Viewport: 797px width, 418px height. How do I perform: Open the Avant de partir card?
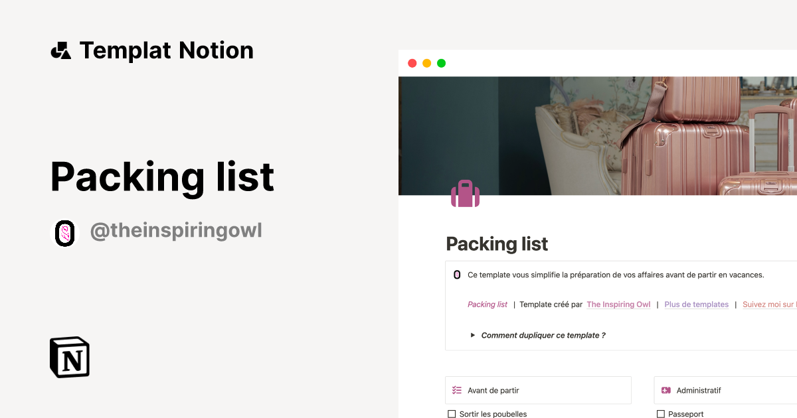click(x=538, y=390)
